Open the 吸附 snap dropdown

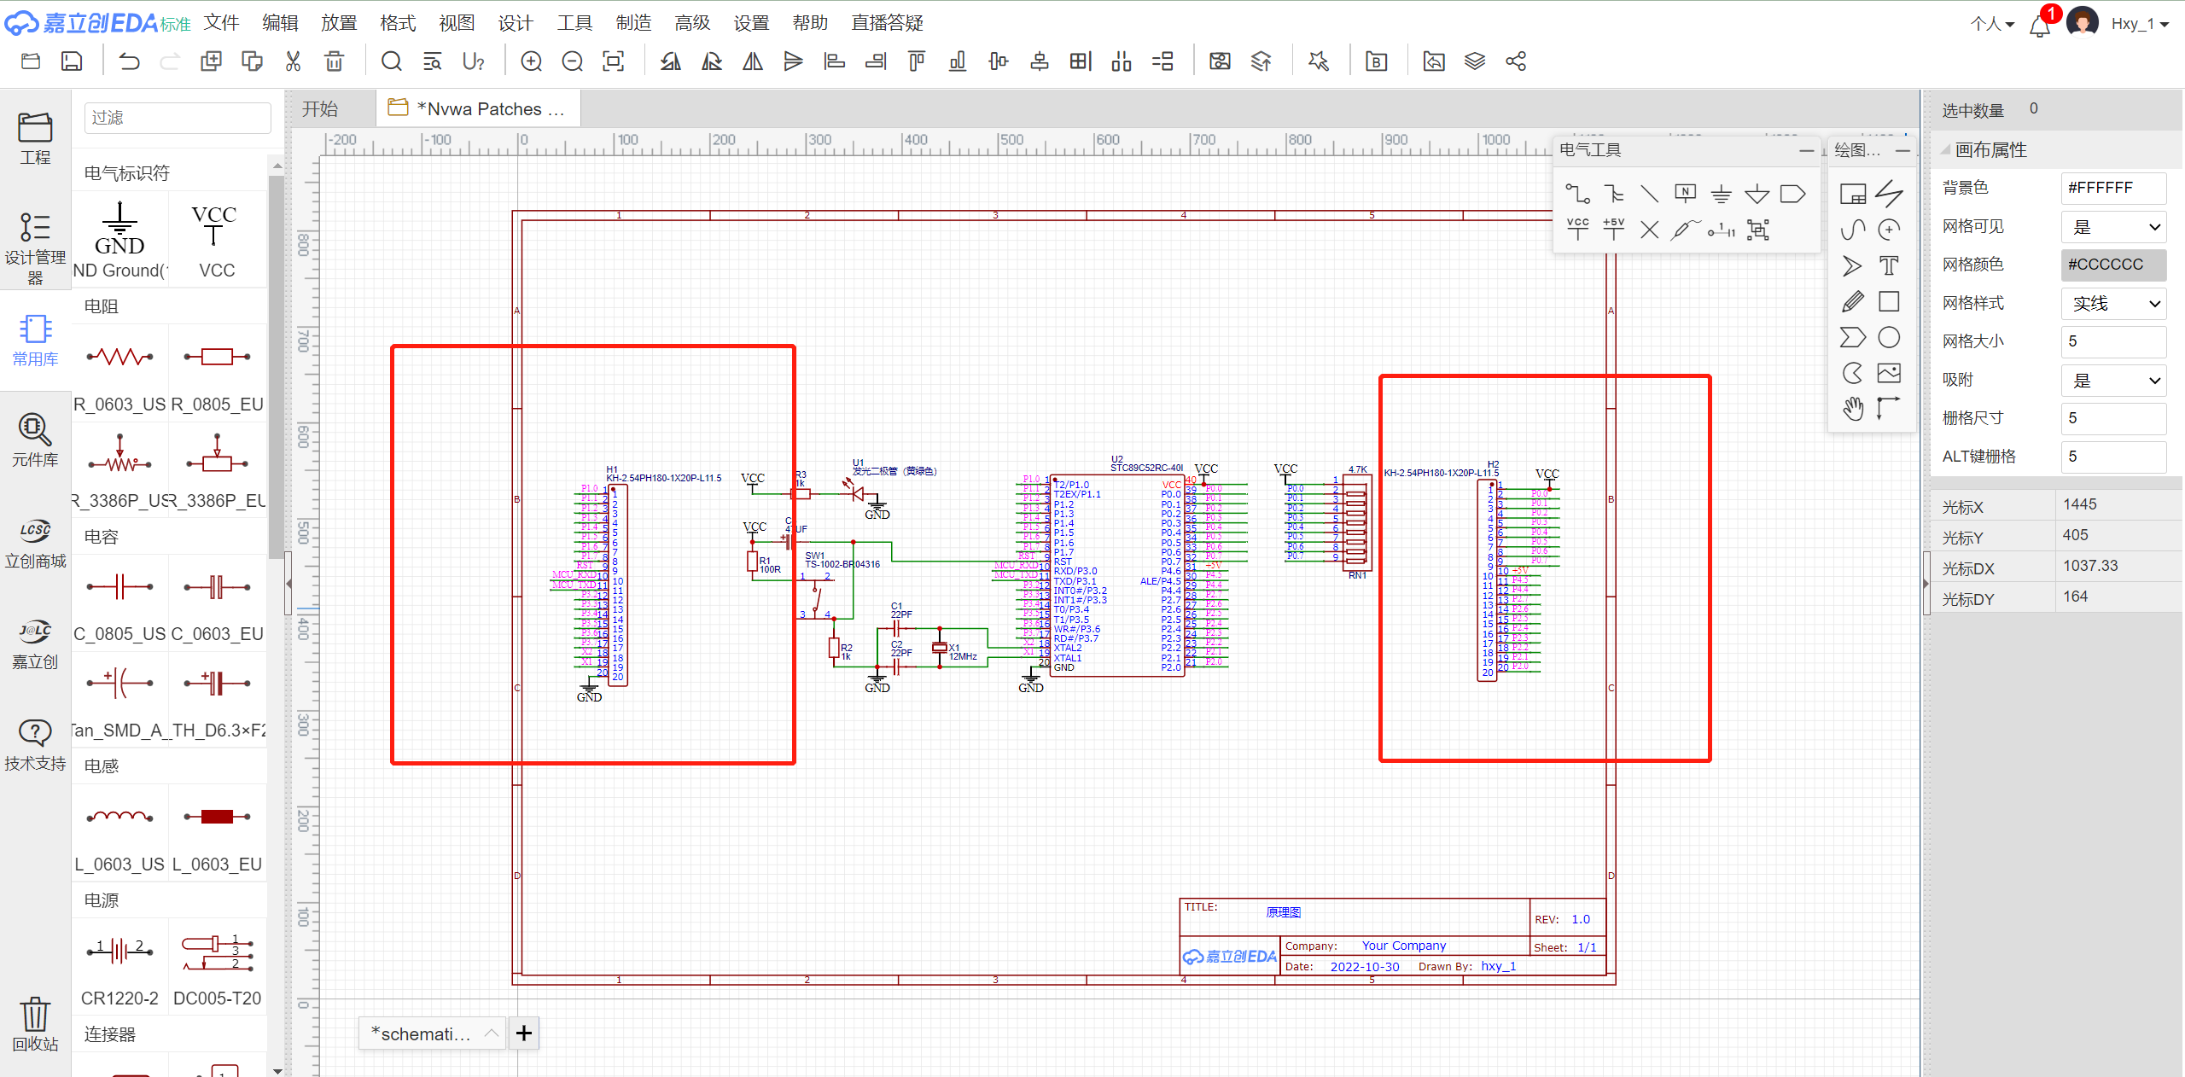point(2113,381)
